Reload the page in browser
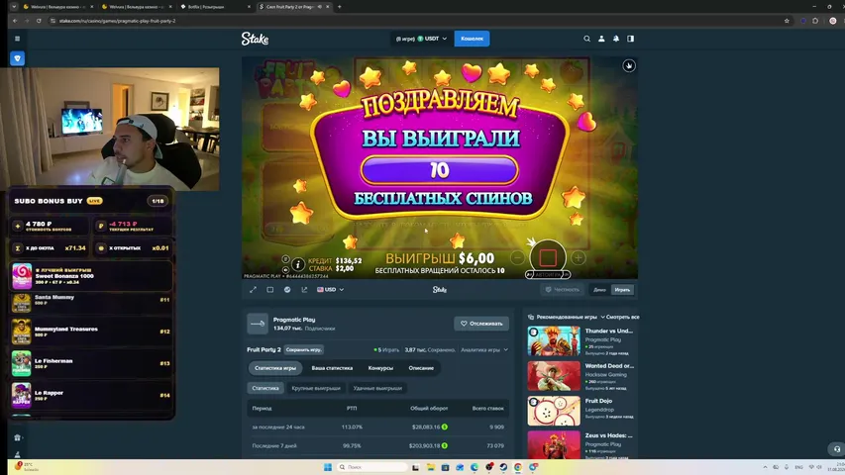This screenshot has width=845, height=475. (x=39, y=21)
